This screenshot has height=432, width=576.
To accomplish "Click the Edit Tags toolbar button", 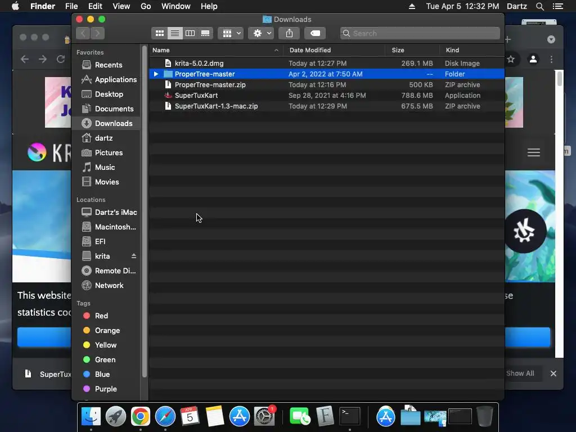I will (315, 33).
